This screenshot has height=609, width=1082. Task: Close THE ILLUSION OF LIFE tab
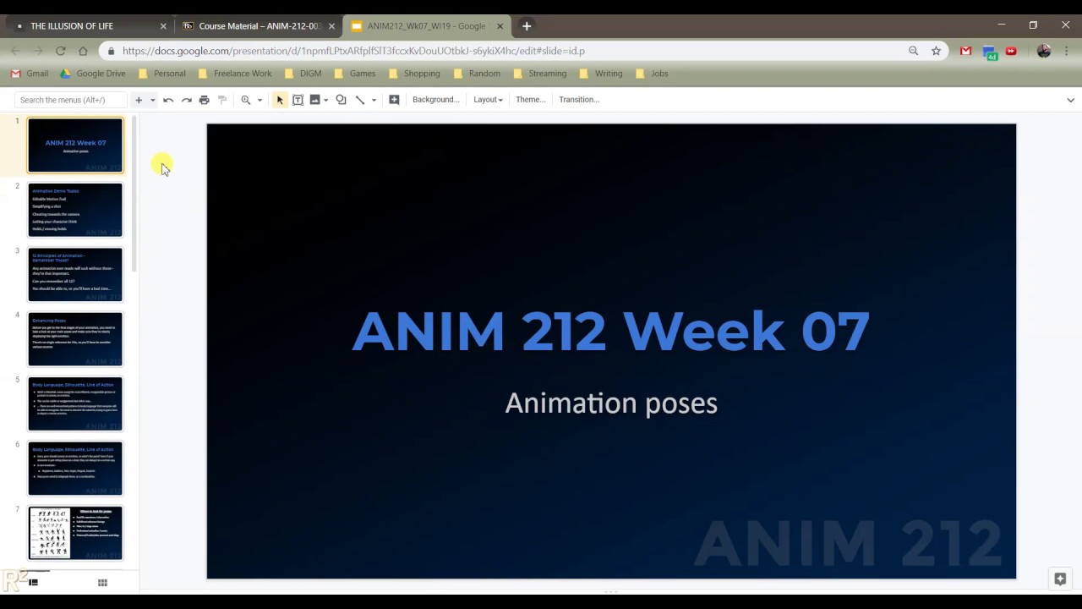click(163, 26)
